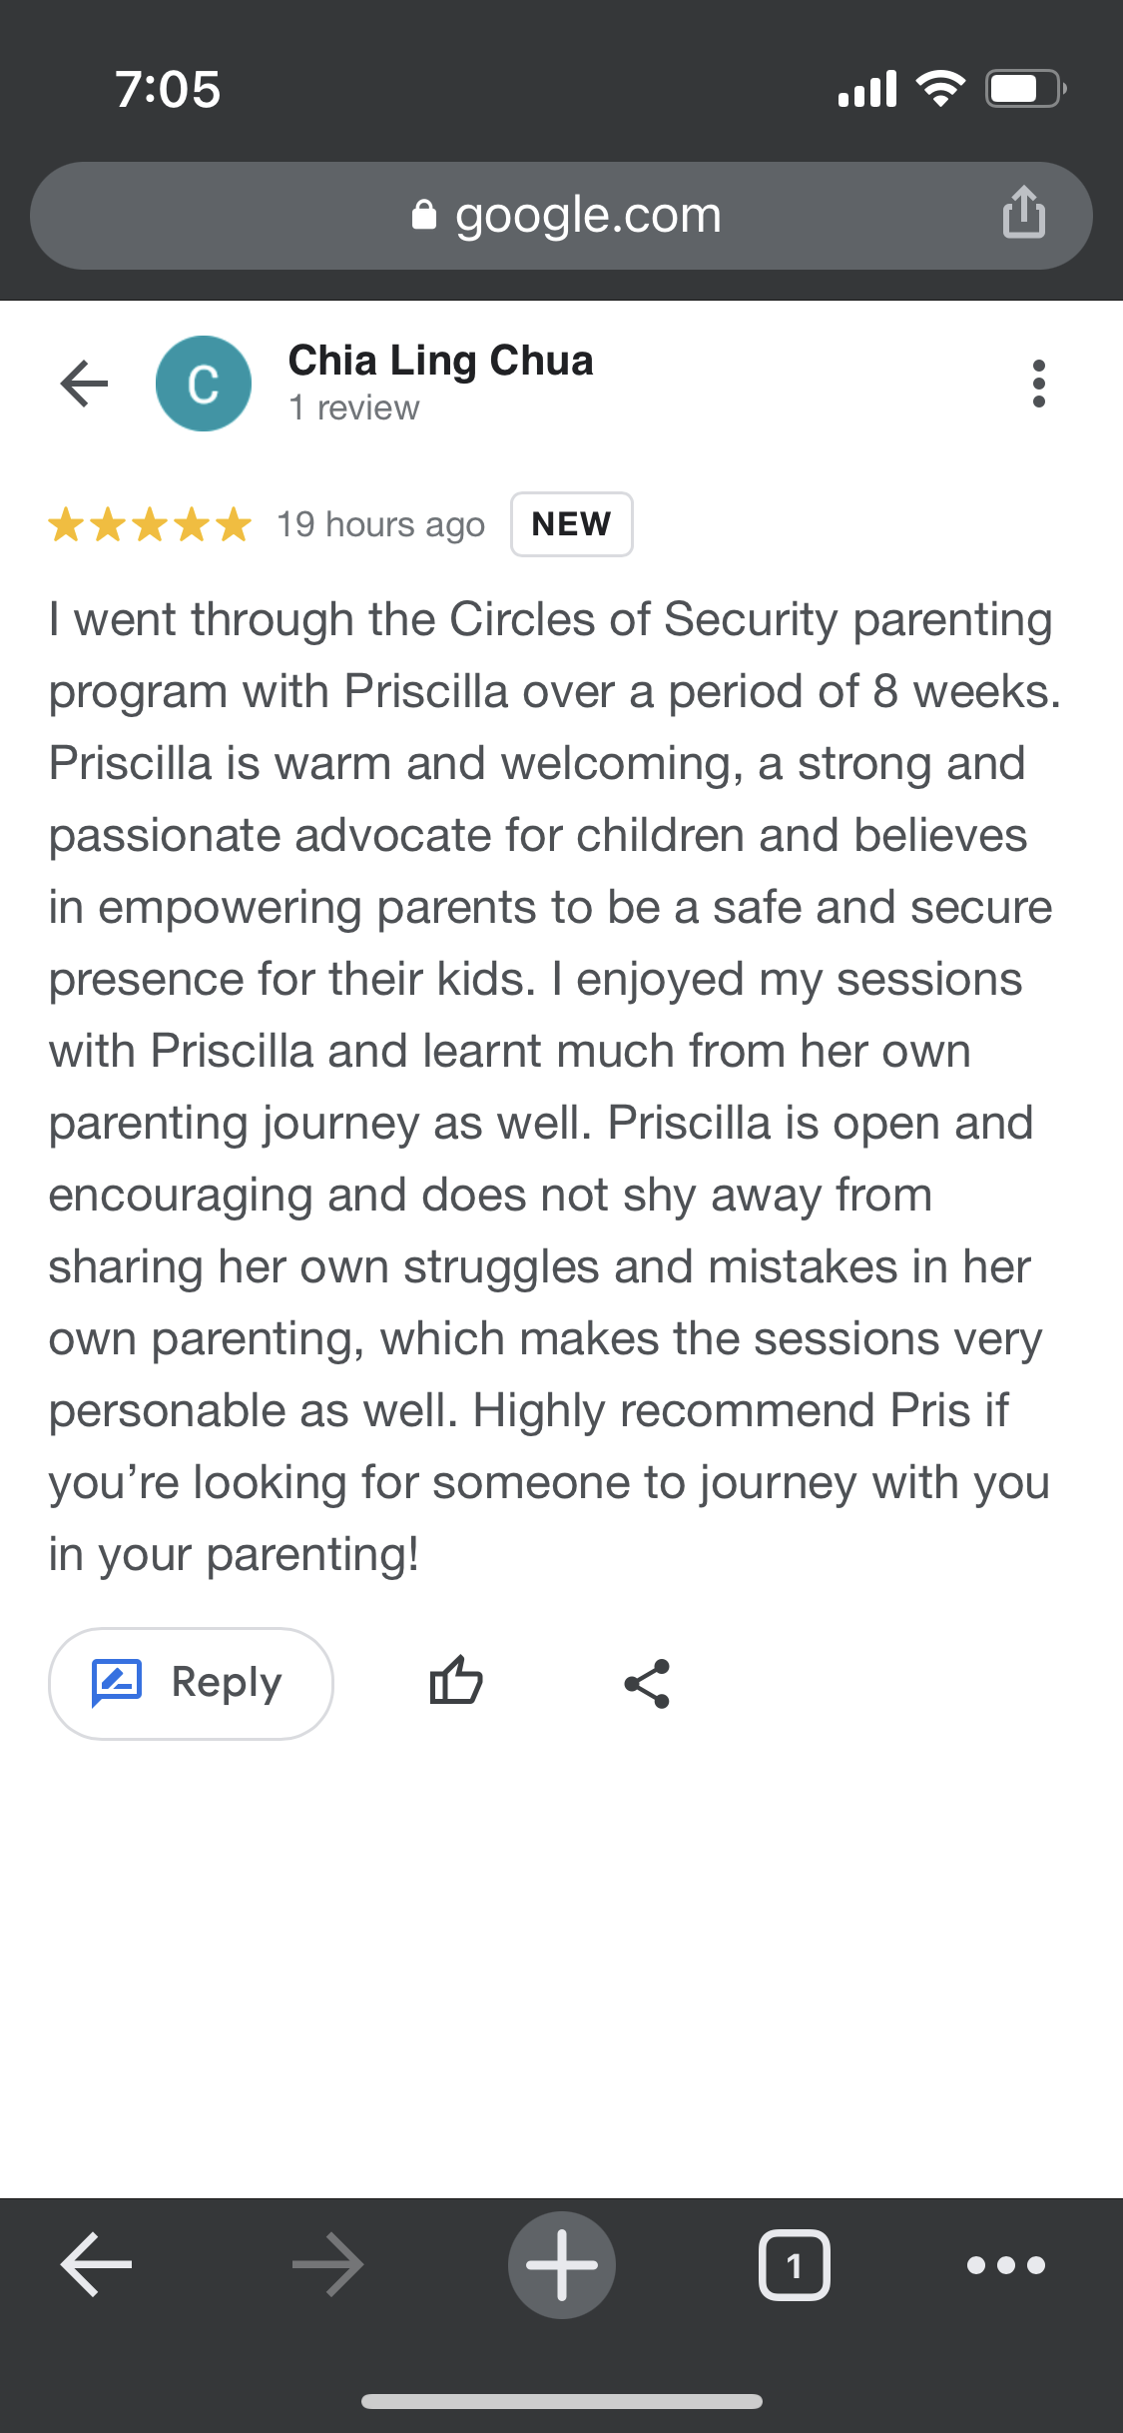Viewport: 1123px width, 2433px height.
Task: Navigate back with bottom browser arrow
Action: [96, 2264]
